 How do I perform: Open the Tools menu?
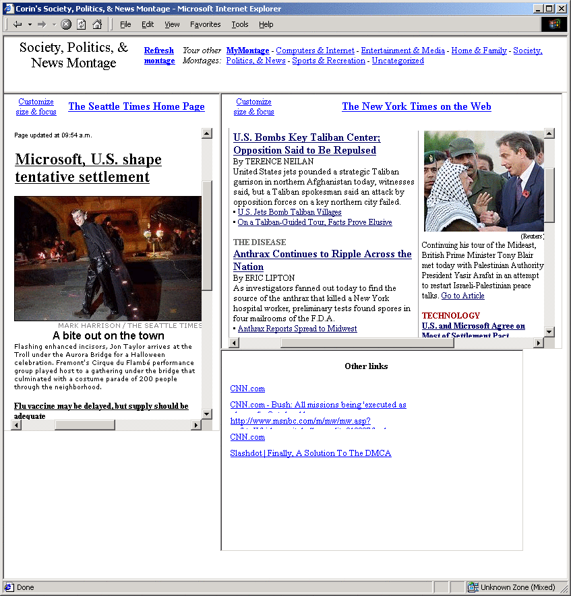point(239,24)
